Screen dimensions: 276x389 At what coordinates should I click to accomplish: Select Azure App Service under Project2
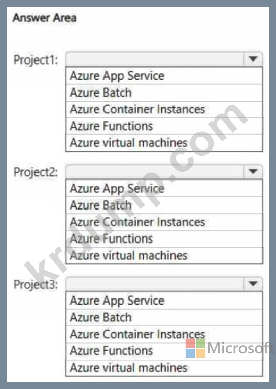click(x=164, y=188)
